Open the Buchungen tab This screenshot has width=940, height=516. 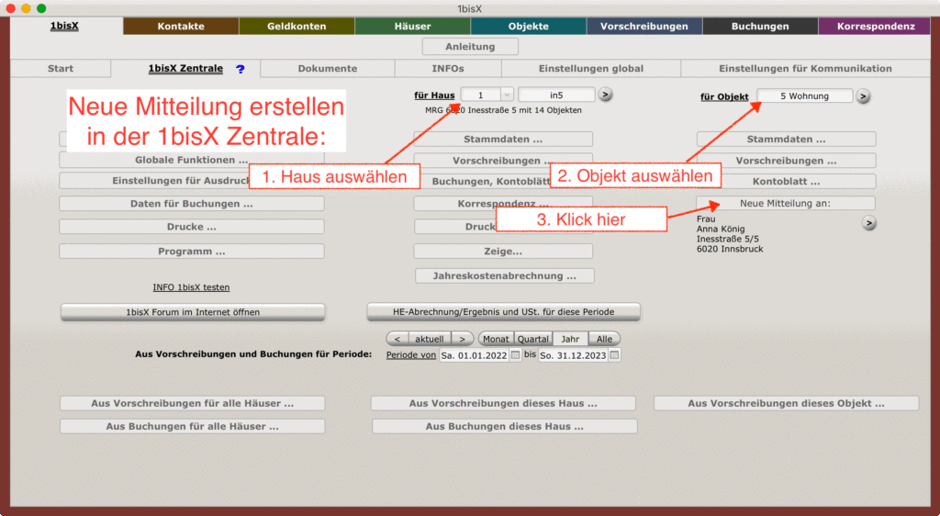click(760, 26)
